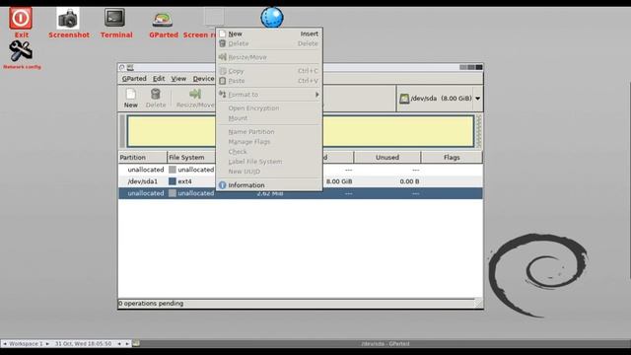This screenshot has height=355, width=631.
Task: Click the 0.00 B unused value
Action: click(x=409, y=181)
